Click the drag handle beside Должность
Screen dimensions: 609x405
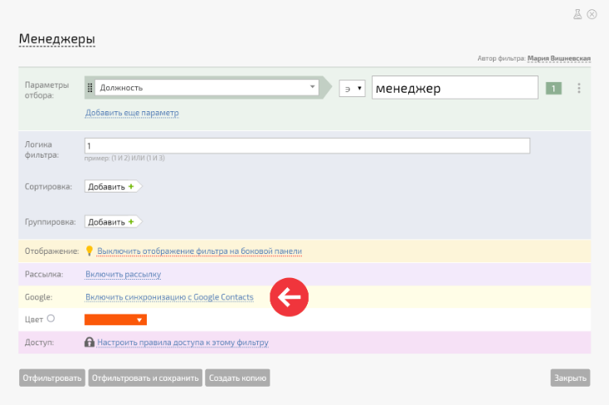click(x=90, y=87)
